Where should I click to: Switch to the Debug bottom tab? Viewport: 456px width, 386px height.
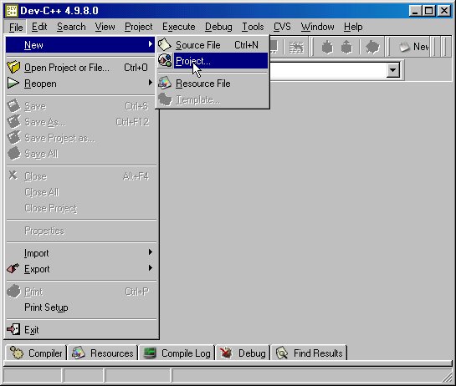(x=243, y=353)
